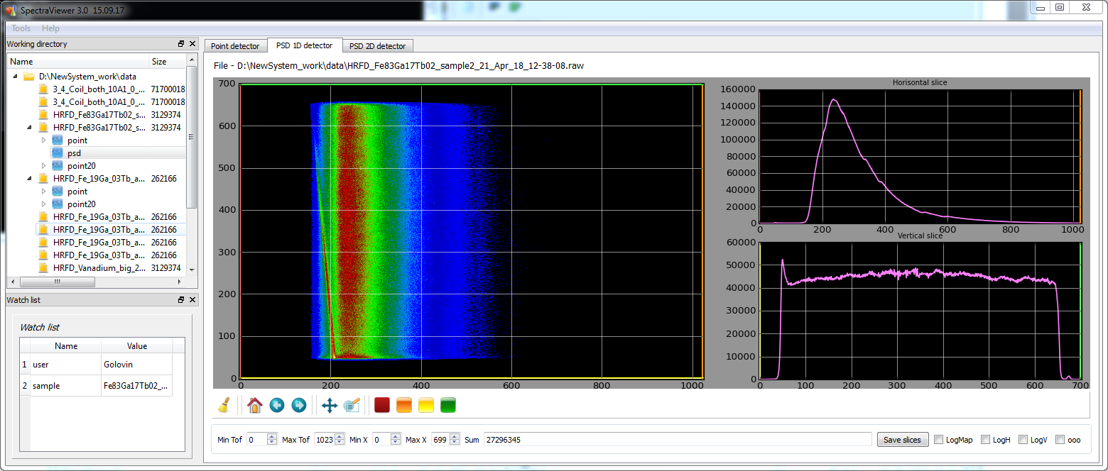
Task: Expand the point20 node under HRFD_Fe83Ga17Tb02
Action: tap(43, 166)
